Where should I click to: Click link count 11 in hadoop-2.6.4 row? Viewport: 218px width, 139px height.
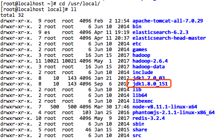coord(39,61)
